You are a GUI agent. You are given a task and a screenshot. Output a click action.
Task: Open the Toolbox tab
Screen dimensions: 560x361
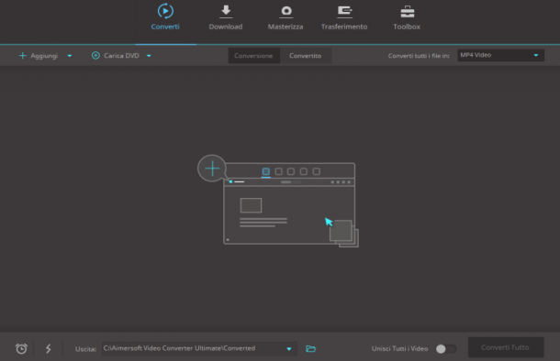pos(407,17)
